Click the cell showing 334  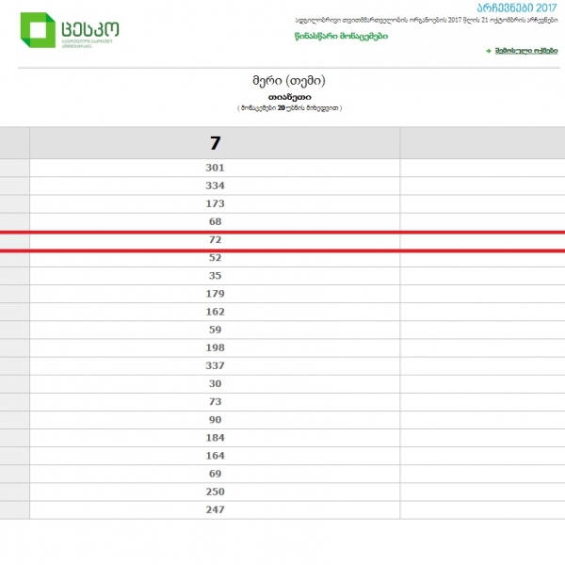215,186
